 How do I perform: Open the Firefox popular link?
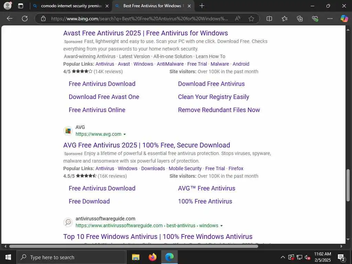236,168
